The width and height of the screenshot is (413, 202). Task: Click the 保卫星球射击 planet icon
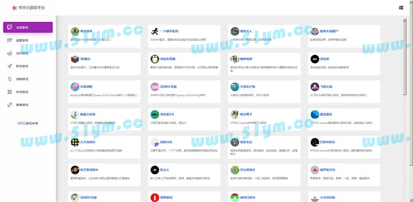[75, 170]
